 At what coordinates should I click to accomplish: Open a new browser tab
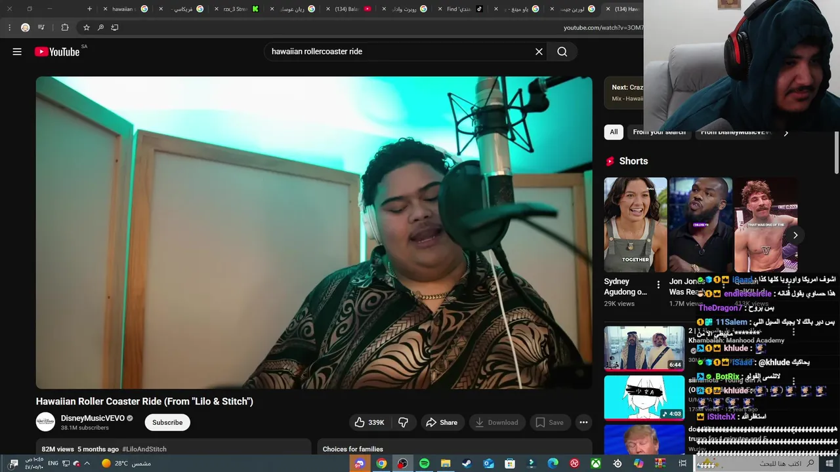point(89,9)
